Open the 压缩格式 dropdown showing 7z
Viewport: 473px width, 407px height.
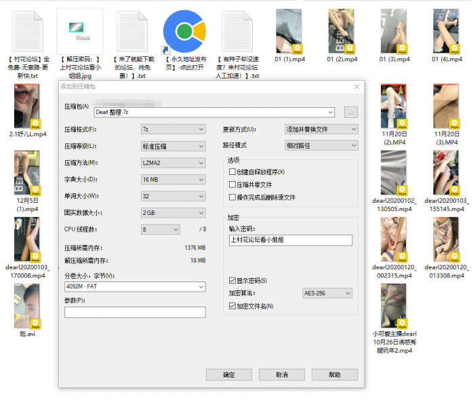(173, 130)
